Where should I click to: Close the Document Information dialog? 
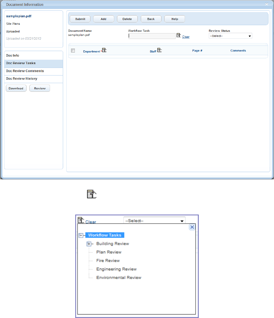click(x=267, y=4)
